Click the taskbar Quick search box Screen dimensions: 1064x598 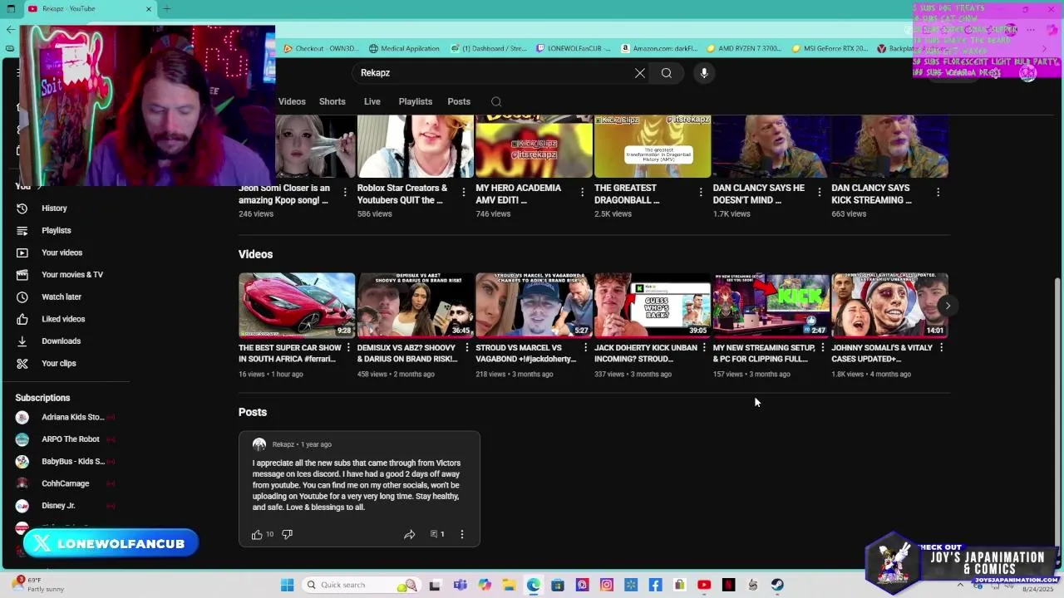coord(361,585)
